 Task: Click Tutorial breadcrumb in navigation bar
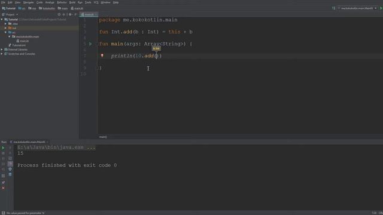(8, 8)
